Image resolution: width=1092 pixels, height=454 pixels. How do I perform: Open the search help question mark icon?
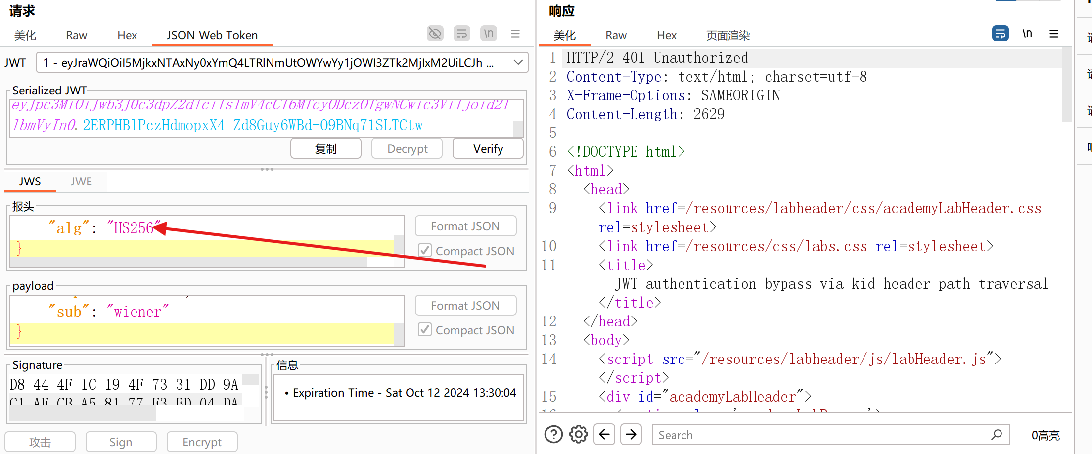[553, 435]
